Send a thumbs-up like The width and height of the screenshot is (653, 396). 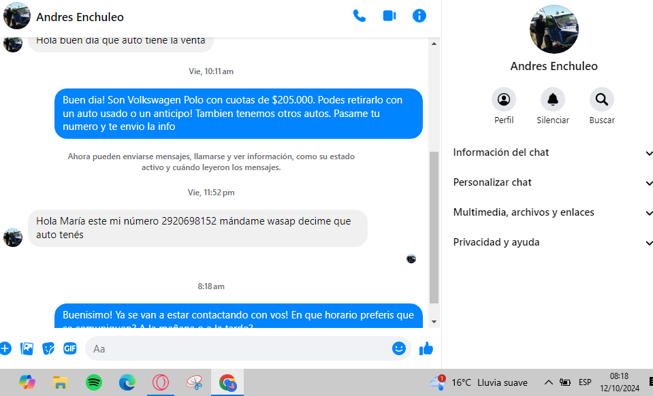(x=426, y=348)
